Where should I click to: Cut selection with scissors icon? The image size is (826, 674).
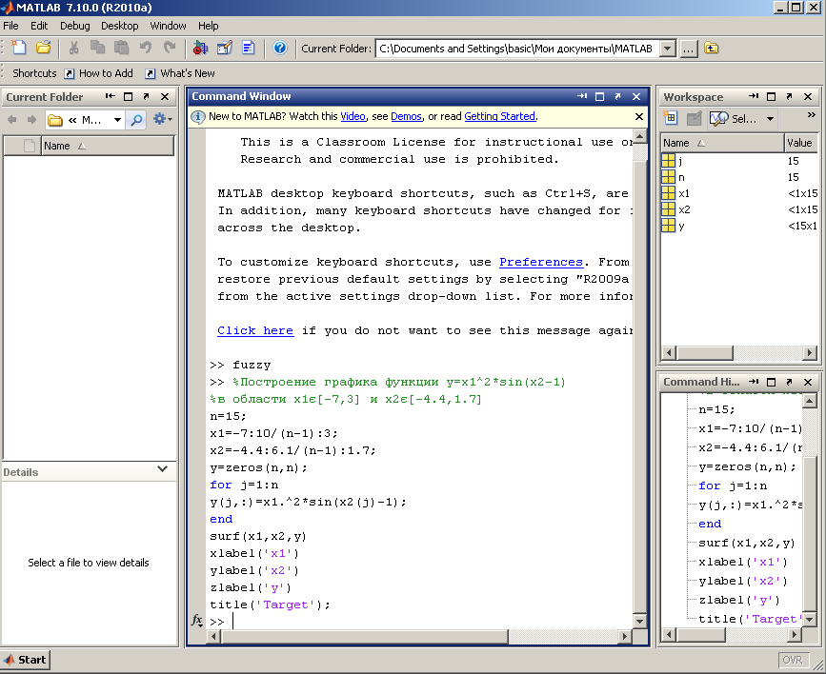[73, 48]
